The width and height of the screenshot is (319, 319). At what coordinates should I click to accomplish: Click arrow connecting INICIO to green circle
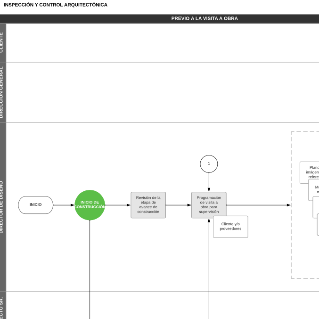(64, 205)
